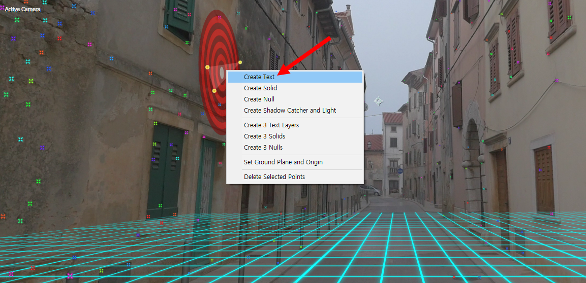Screen dimensions: 586x283
Task: Click the red bullseye target center
Action: tap(222, 72)
